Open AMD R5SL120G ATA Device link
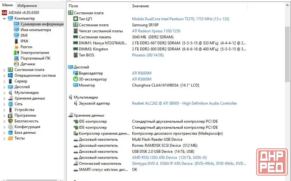This screenshot has width=291, height=181. [x=169, y=158]
